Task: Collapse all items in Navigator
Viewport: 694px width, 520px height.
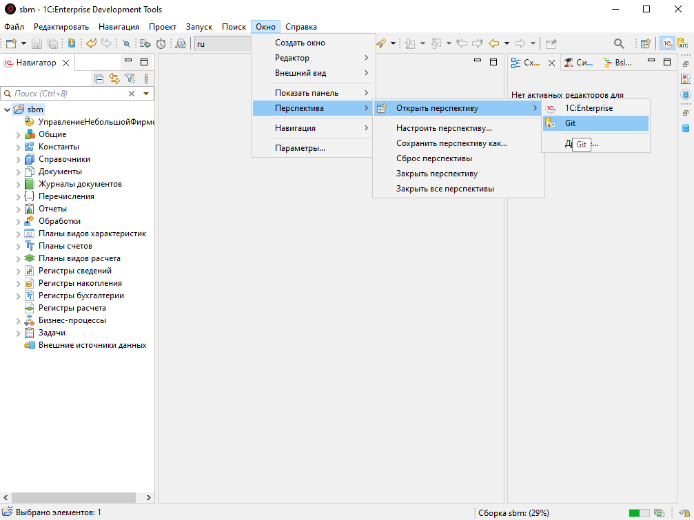Action: point(99,79)
